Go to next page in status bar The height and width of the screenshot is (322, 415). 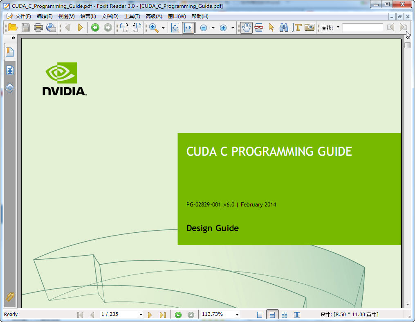point(150,315)
